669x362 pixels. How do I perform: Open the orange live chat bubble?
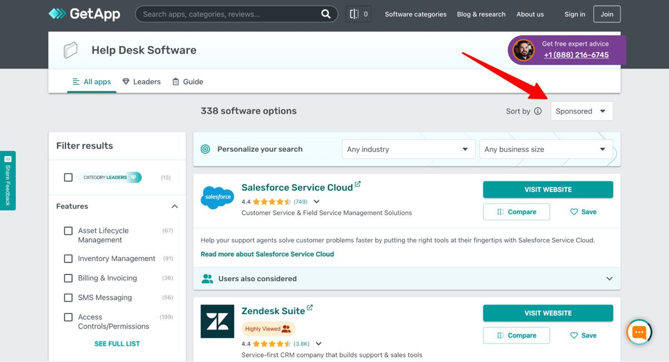tap(639, 332)
